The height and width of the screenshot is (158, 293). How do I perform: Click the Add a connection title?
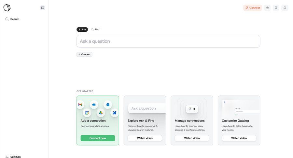(x=93, y=121)
